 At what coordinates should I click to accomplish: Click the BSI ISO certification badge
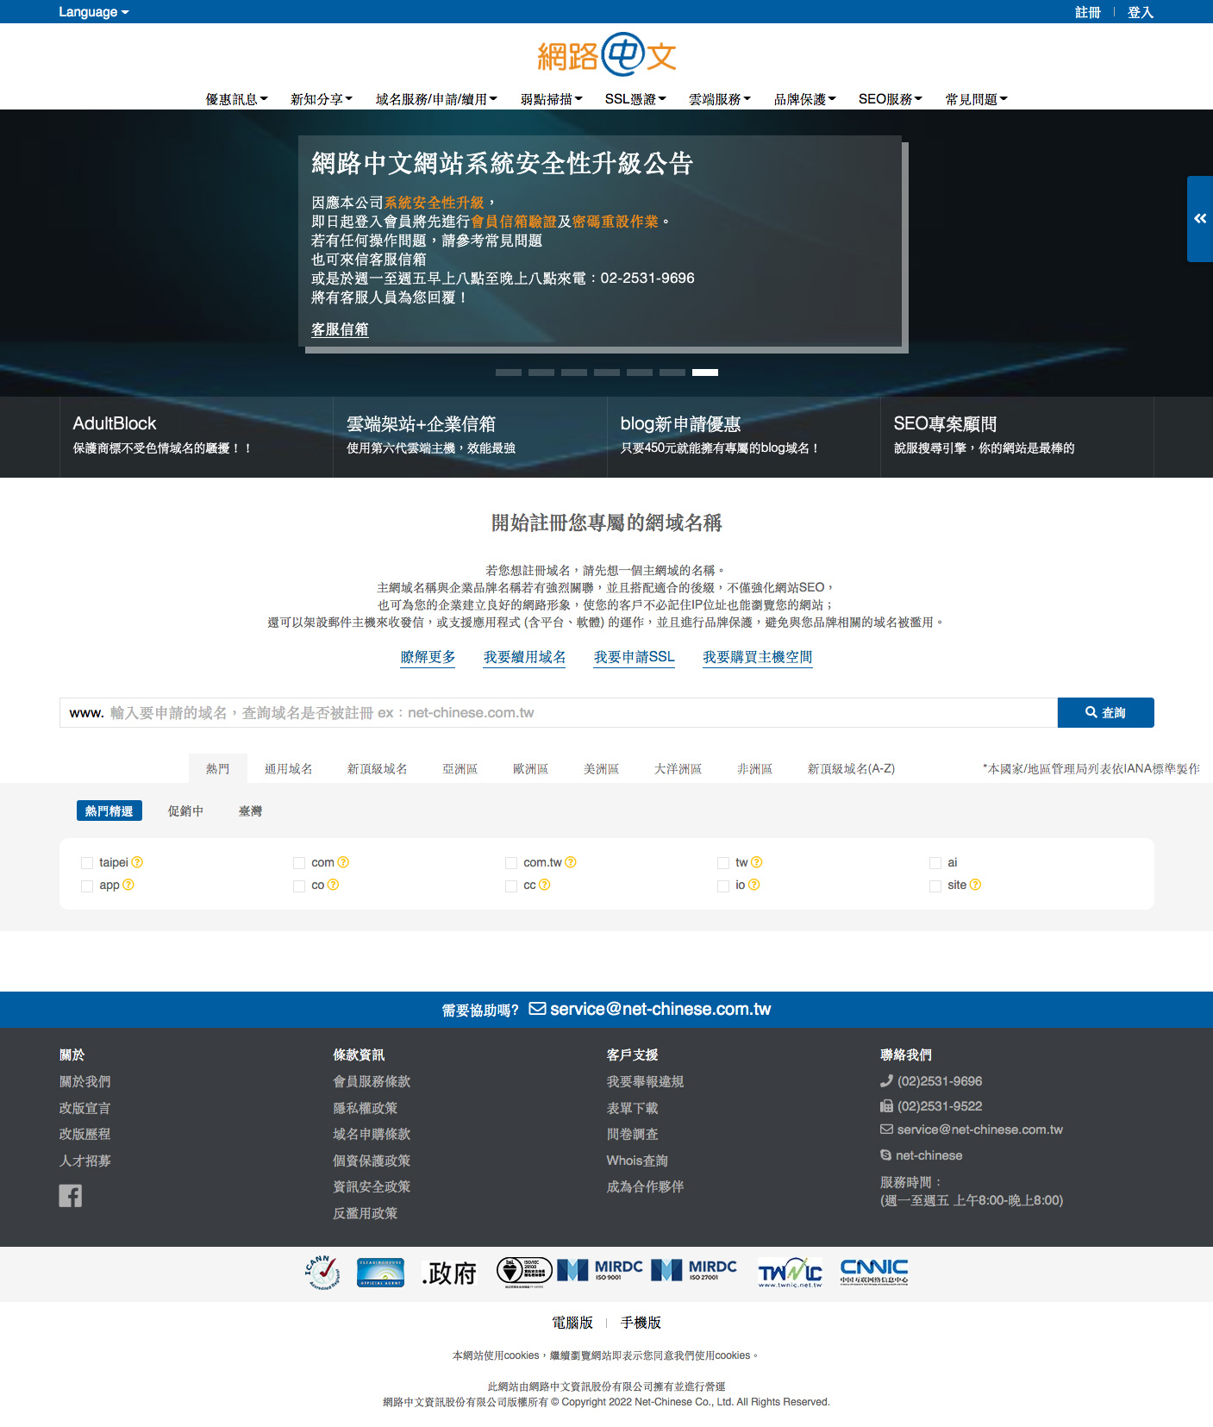click(524, 1273)
